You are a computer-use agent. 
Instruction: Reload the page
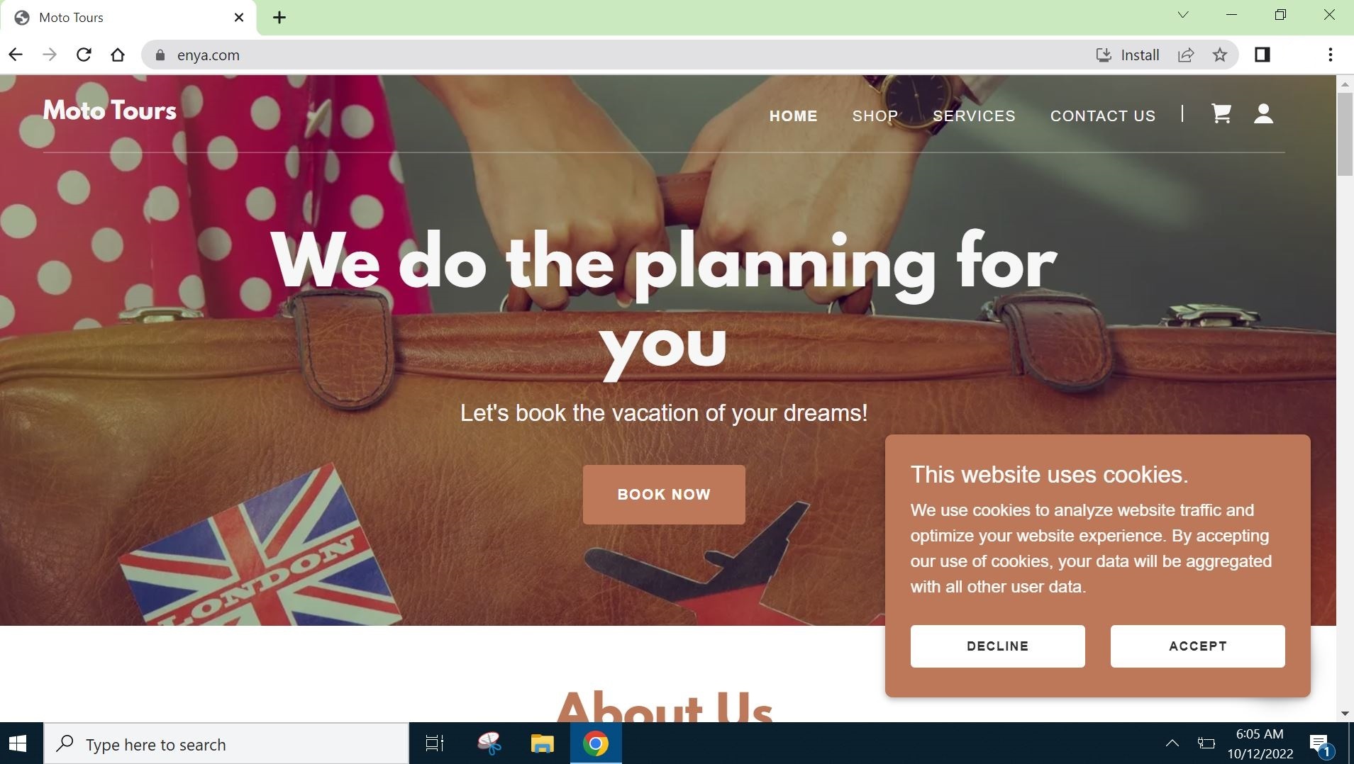pos(84,55)
